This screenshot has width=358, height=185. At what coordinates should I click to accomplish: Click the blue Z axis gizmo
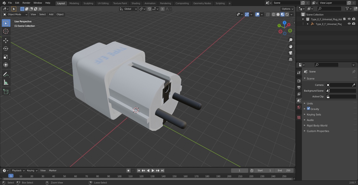pyautogui.click(x=285, y=23)
